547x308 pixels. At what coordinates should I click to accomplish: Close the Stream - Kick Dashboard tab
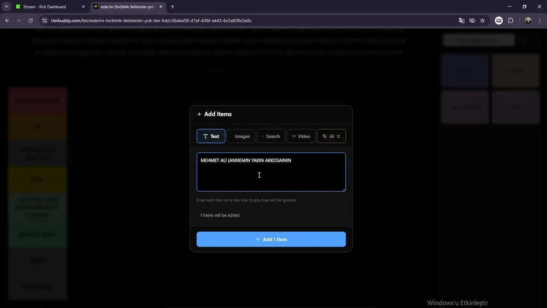(x=83, y=7)
